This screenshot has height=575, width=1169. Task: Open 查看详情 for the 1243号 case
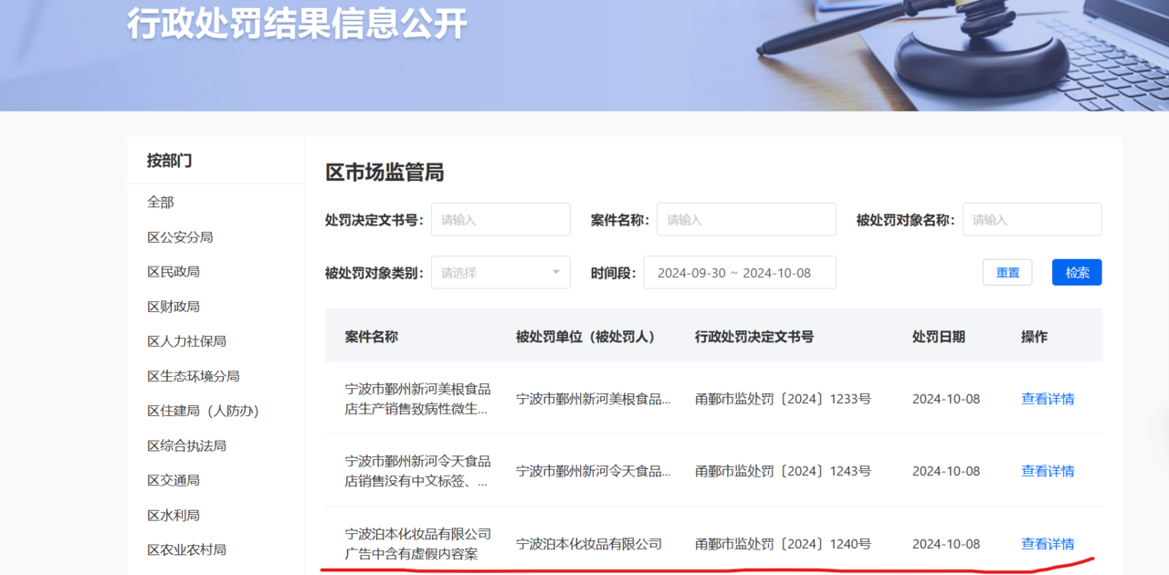tap(1048, 471)
